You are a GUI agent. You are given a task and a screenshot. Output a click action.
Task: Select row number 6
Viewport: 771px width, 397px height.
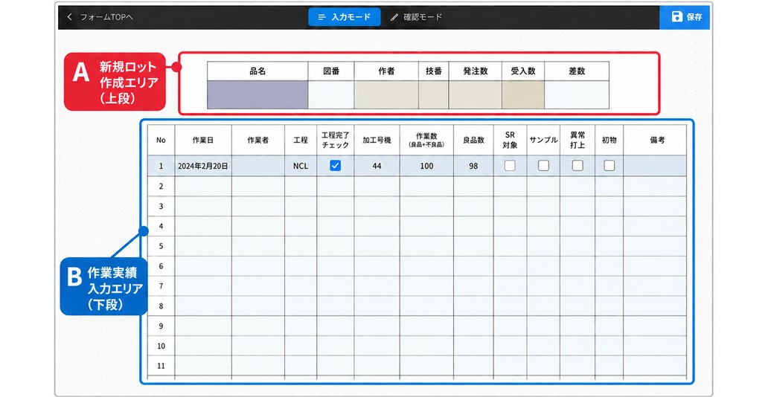point(161,266)
